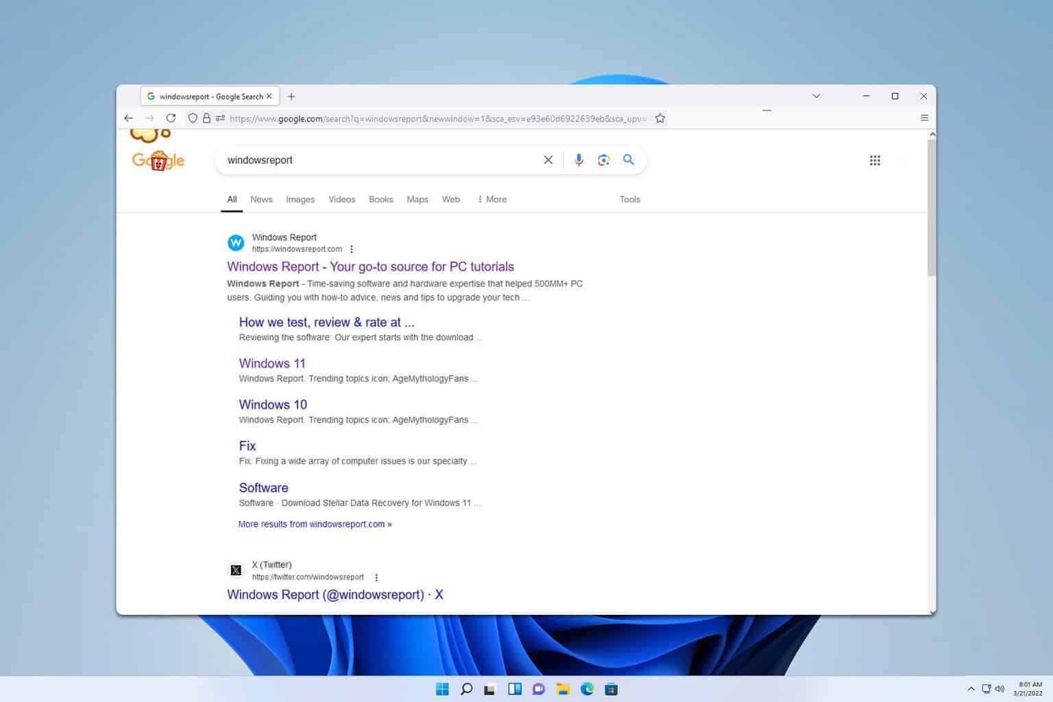Search by image with the Google Lens icon

click(604, 160)
